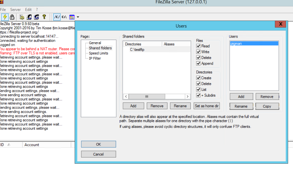293x175 pixels.
Task: Click the yellow question mark help icon
Action: 44,17
